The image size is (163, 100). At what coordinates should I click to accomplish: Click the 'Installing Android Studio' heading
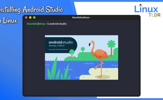tap(32, 9)
